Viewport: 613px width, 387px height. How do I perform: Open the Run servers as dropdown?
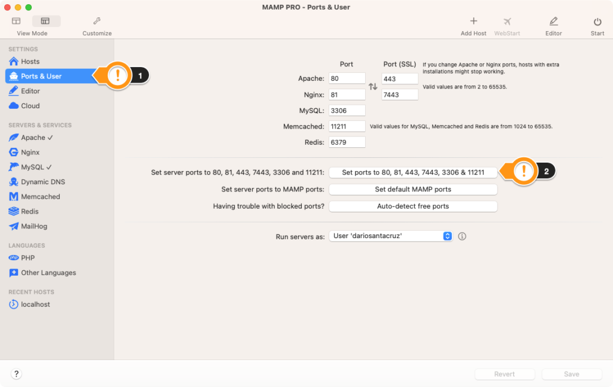[391, 236]
